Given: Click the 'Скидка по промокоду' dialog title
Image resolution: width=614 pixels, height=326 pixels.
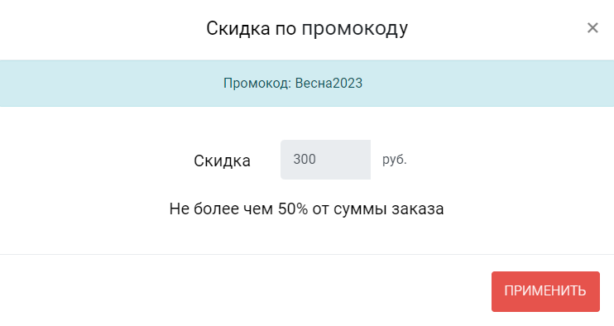Looking at the screenshot, I should (307, 29).
